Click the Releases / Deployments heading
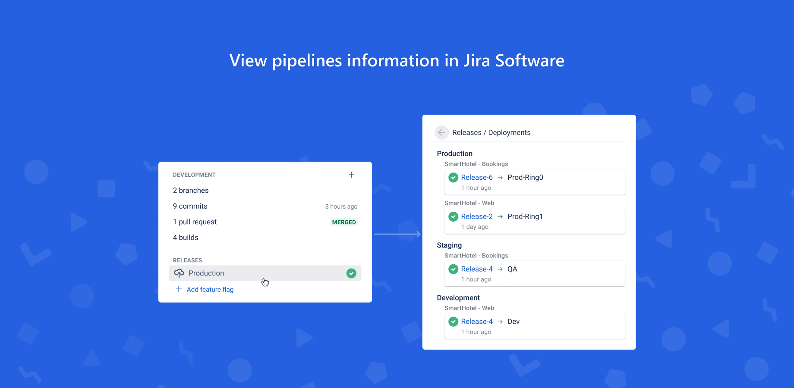This screenshot has height=388, width=794. (x=492, y=133)
